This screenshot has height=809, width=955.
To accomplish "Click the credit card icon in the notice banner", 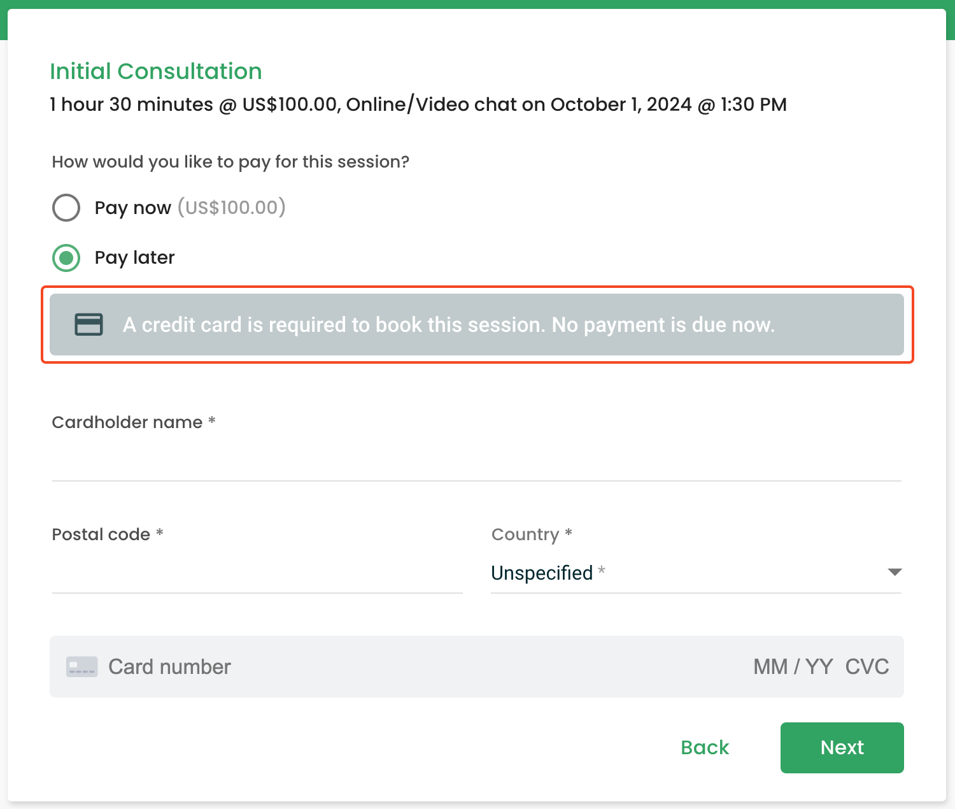I will tap(88, 324).
